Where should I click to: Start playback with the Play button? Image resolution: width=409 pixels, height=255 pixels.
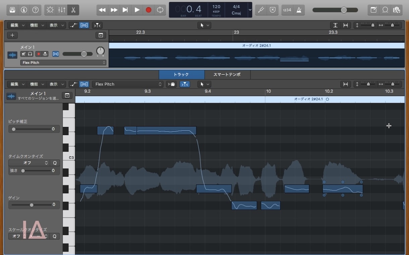coord(137,10)
